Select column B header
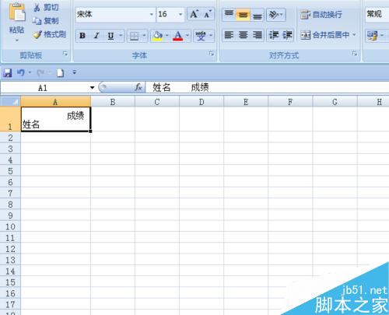 pos(113,102)
